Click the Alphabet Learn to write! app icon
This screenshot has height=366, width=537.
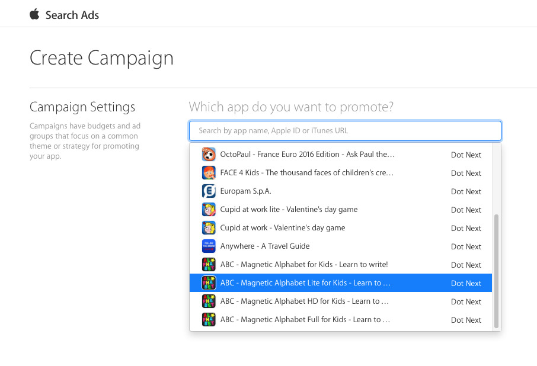coord(209,264)
